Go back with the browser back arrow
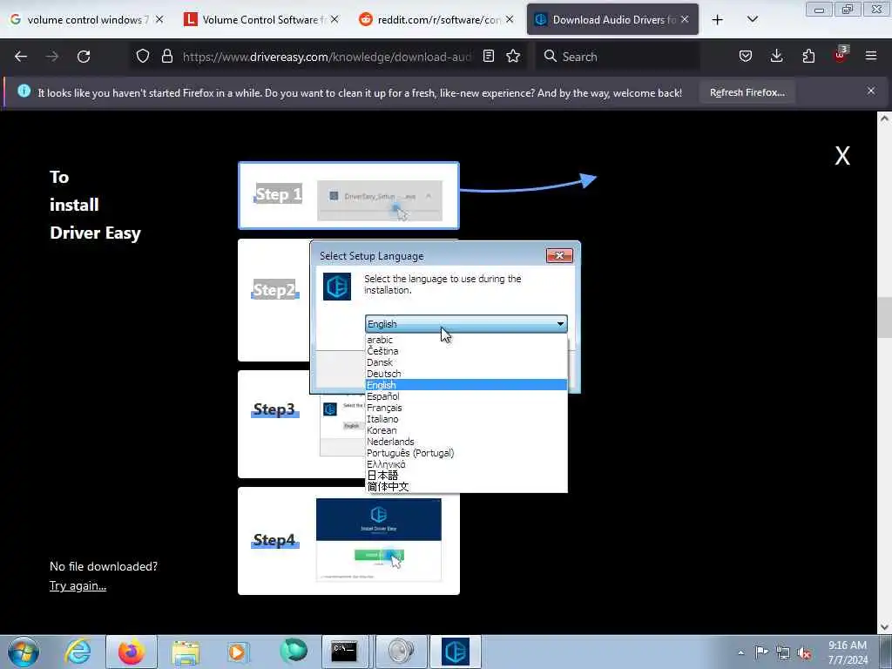The image size is (892, 669). coord(21,57)
